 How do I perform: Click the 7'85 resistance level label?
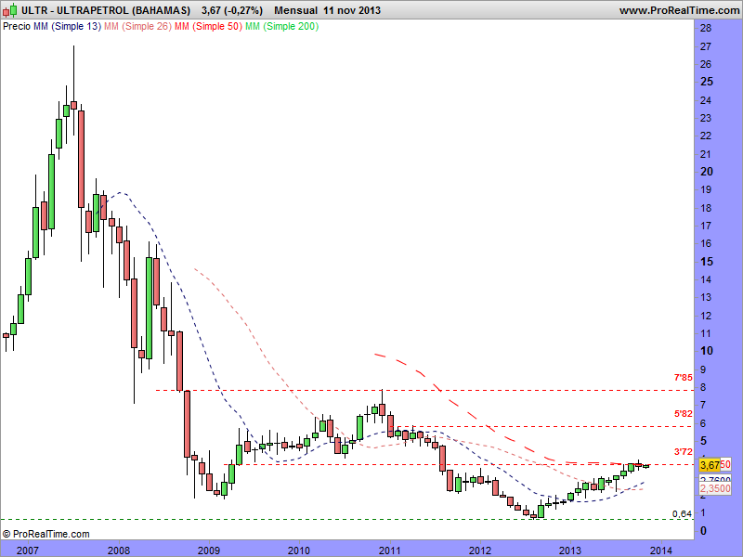tap(683, 378)
